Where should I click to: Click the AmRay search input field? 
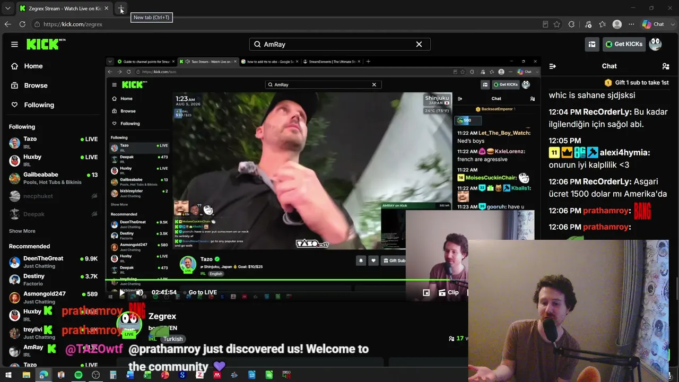[339, 45]
